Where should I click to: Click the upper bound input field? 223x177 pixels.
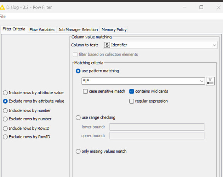coord(157,136)
